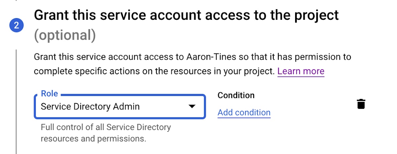Click the 'resources and permissions.' helper line
The image size is (397, 154).
[x=93, y=139]
